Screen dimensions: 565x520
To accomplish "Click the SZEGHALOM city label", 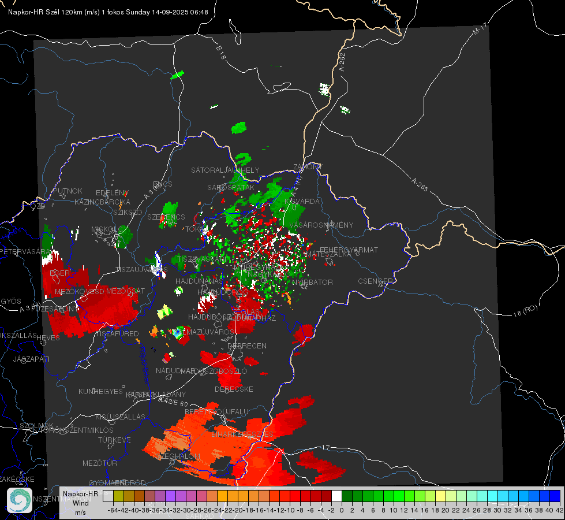I will tap(179, 456).
